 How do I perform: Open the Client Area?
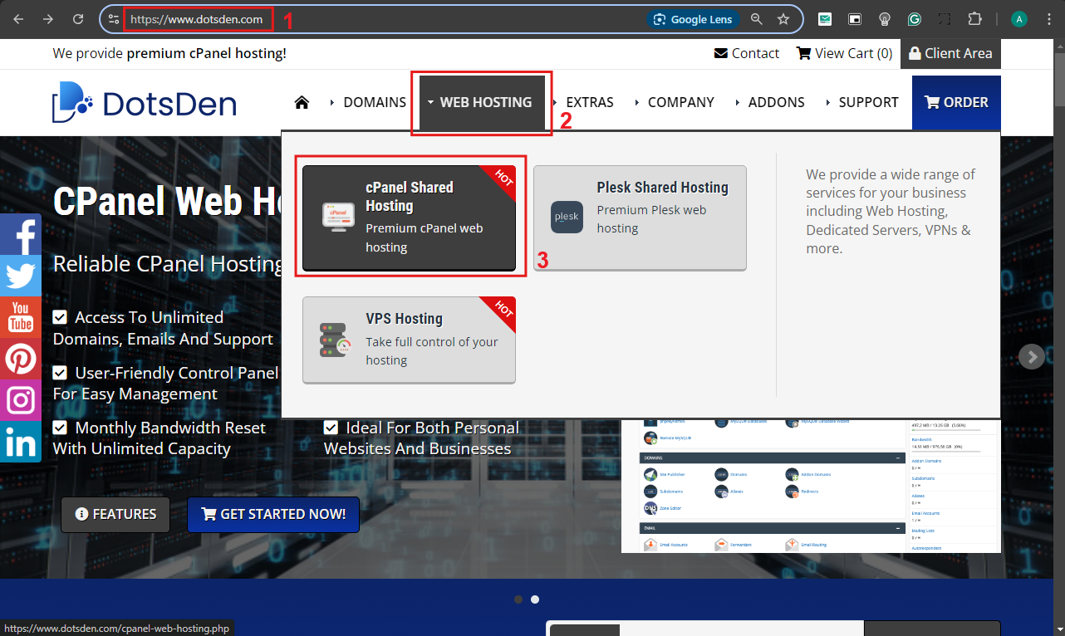(950, 53)
